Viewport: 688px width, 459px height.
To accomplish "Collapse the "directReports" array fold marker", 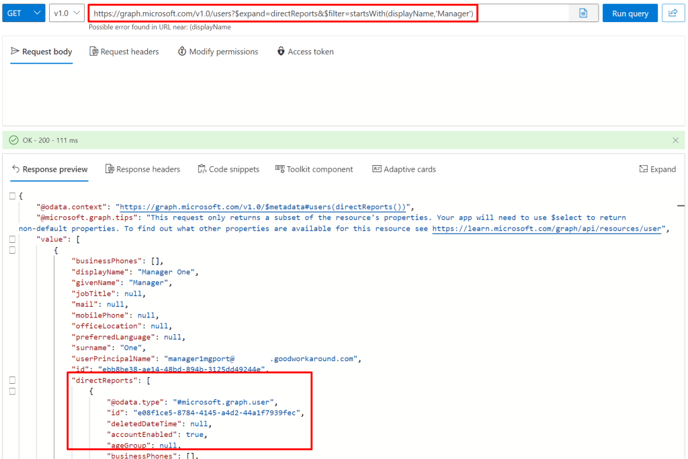I will click(x=12, y=380).
